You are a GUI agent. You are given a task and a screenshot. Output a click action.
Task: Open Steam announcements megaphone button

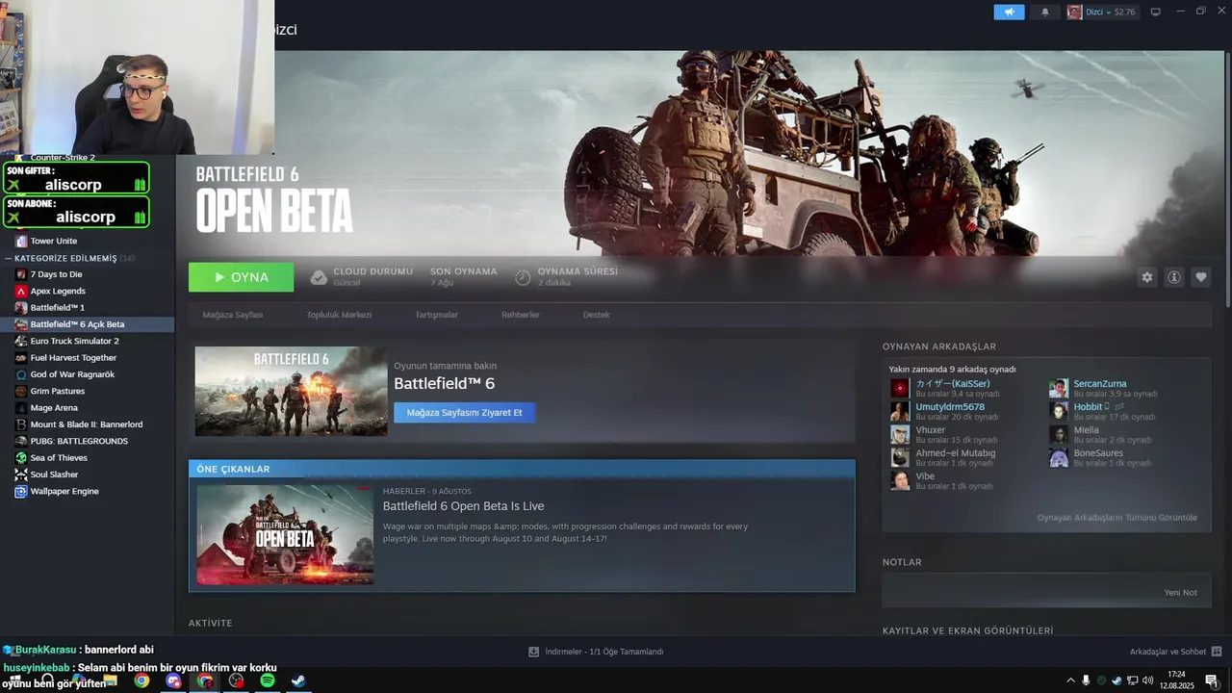pyautogui.click(x=1009, y=12)
